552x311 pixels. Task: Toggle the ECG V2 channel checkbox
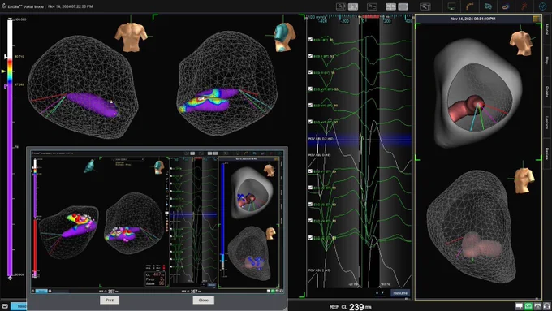(310, 188)
